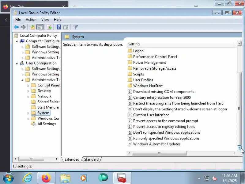Image resolution: width=245 pixels, height=184 pixels.
Task: Click the Forward arrow toolbar icon
Action: (x=23, y=27)
